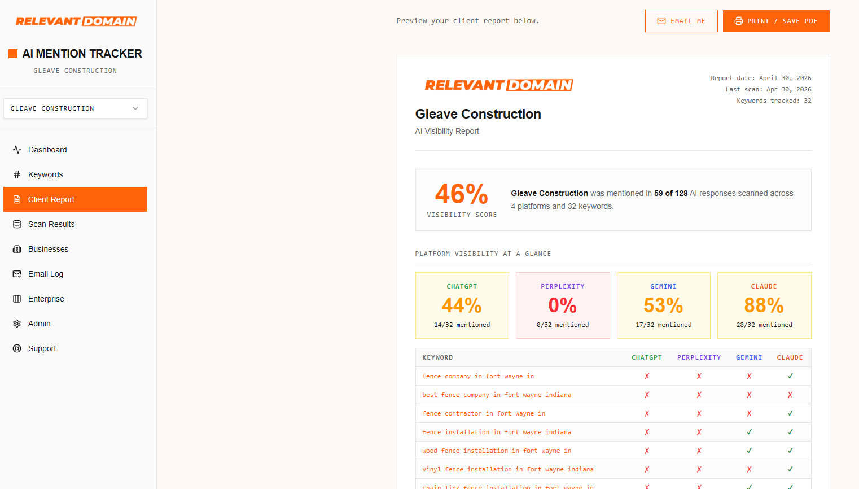Click keyword 'fence contractor in fort wayne in'
The image size is (859, 489).
(484, 413)
